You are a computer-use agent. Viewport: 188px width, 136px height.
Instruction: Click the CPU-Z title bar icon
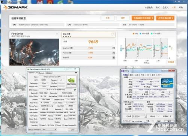pyautogui.click(x=123, y=71)
